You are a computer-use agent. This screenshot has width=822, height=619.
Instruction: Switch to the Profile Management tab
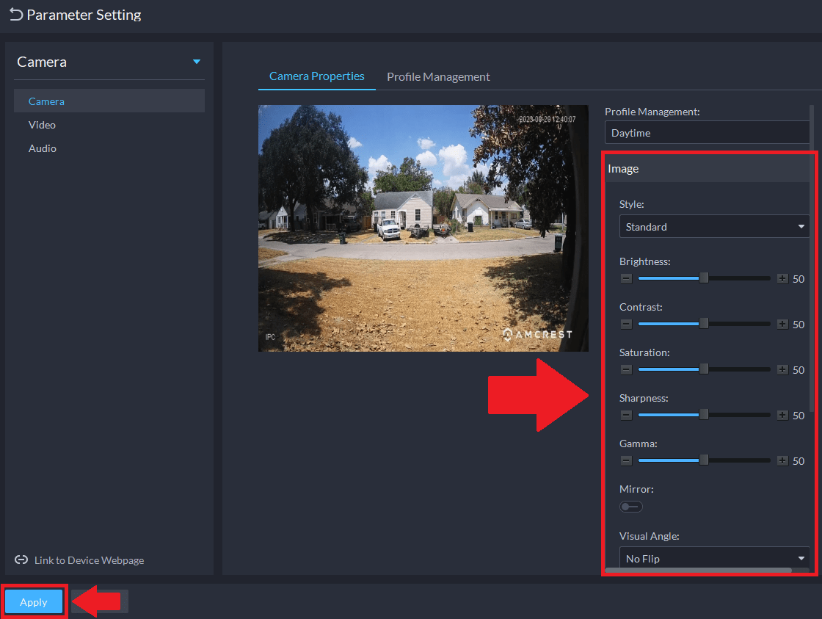coord(438,77)
